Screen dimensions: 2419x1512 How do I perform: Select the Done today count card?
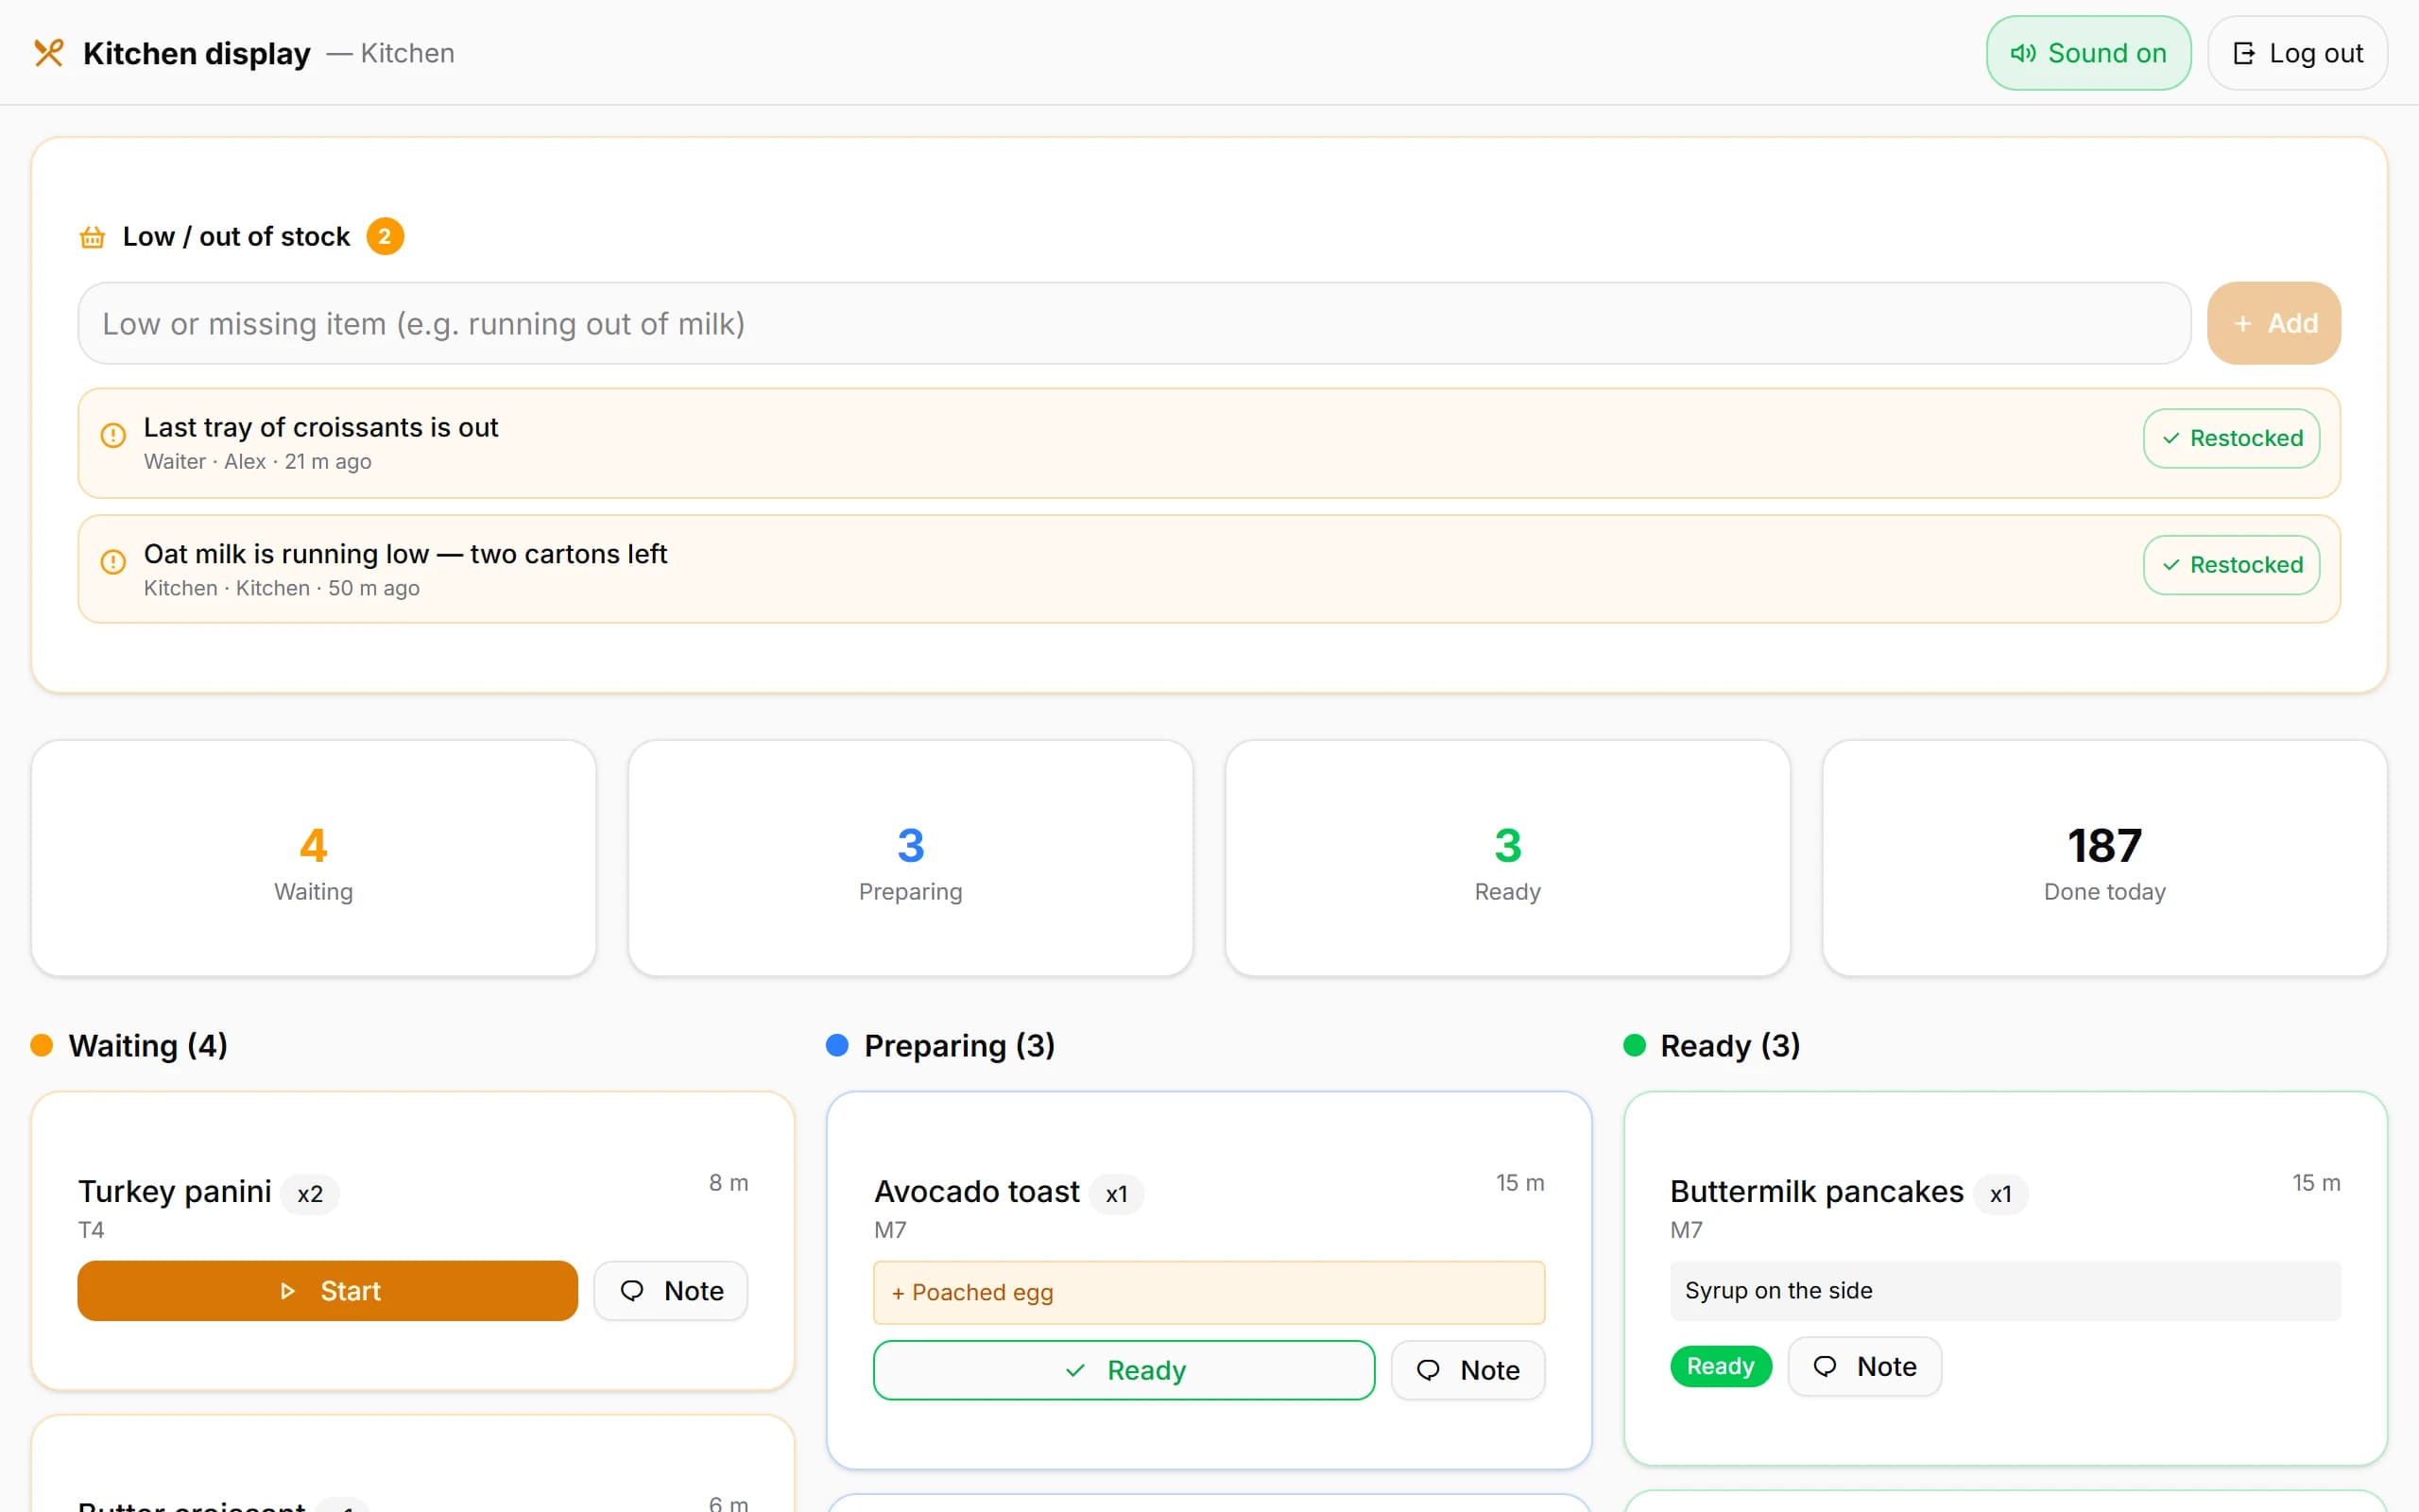2105,858
